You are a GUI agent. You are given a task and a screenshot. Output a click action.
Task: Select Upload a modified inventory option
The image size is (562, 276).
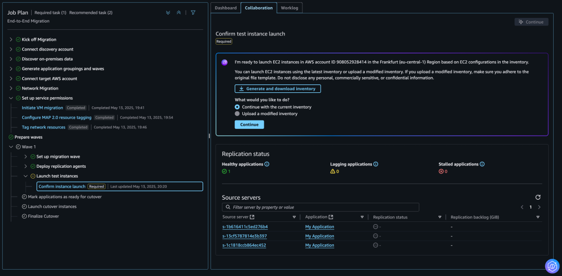[237, 114]
